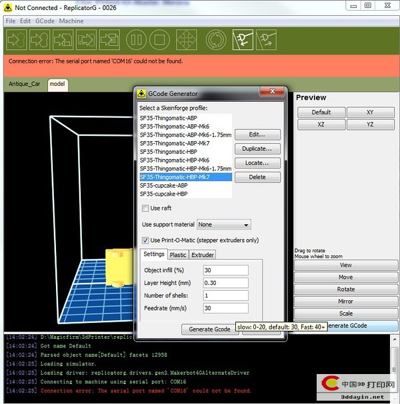Switch to the Antique_Car tab

pyautogui.click(x=25, y=84)
